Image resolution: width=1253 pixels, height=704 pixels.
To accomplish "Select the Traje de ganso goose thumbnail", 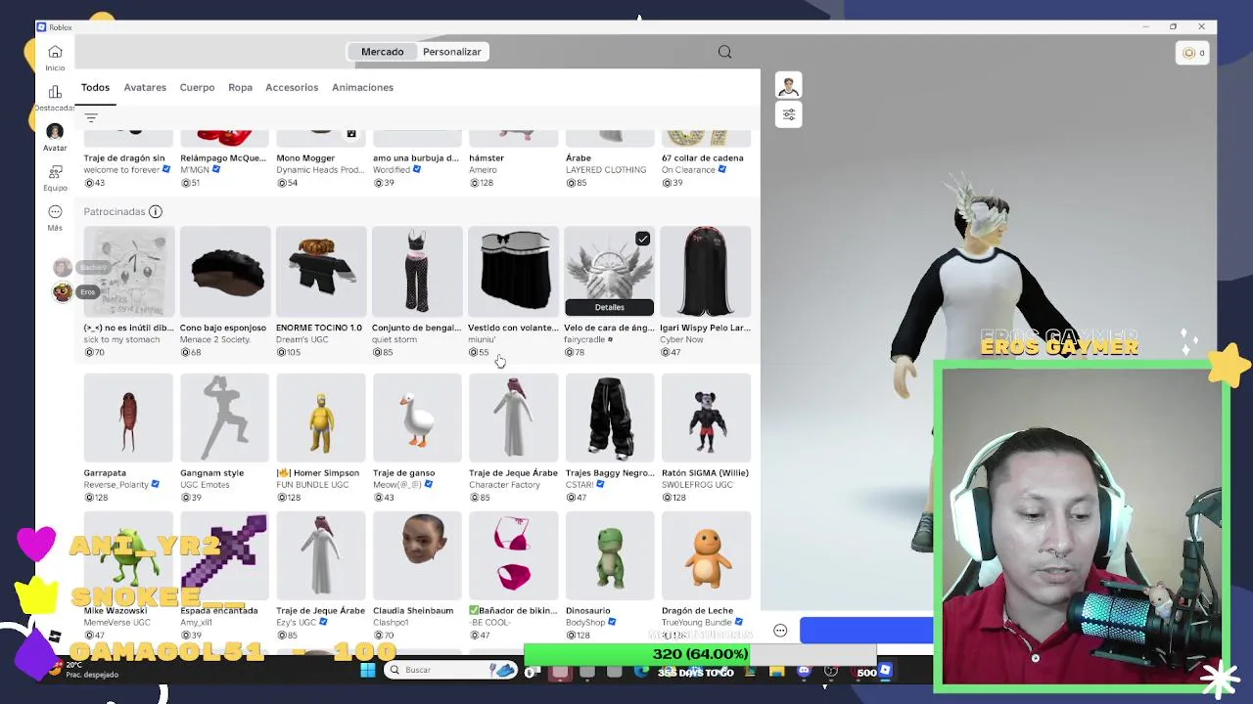I will [x=417, y=418].
